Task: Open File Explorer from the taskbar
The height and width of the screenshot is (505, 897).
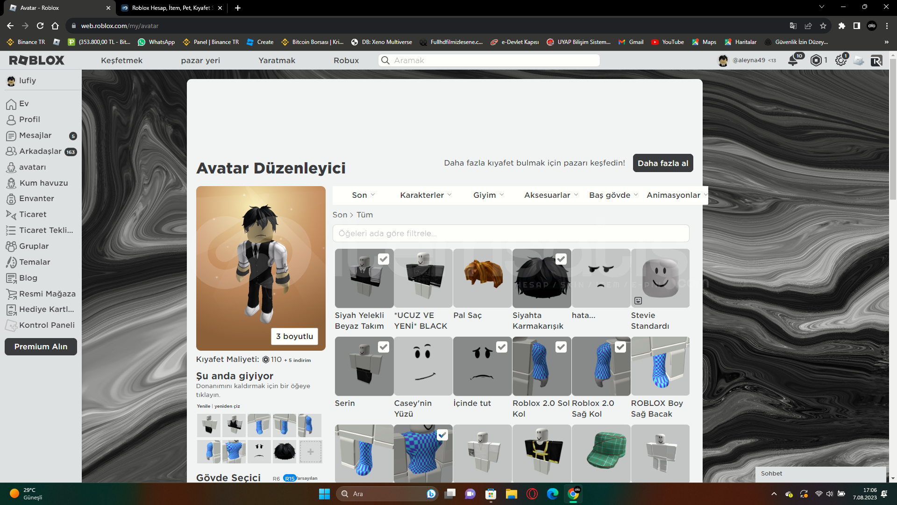Action: pos(512,494)
